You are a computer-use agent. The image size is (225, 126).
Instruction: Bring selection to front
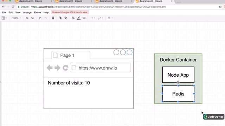(x=60, y=18)
